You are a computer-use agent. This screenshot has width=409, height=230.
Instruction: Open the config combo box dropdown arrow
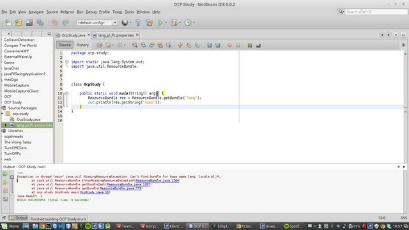[x=115, y=23]
